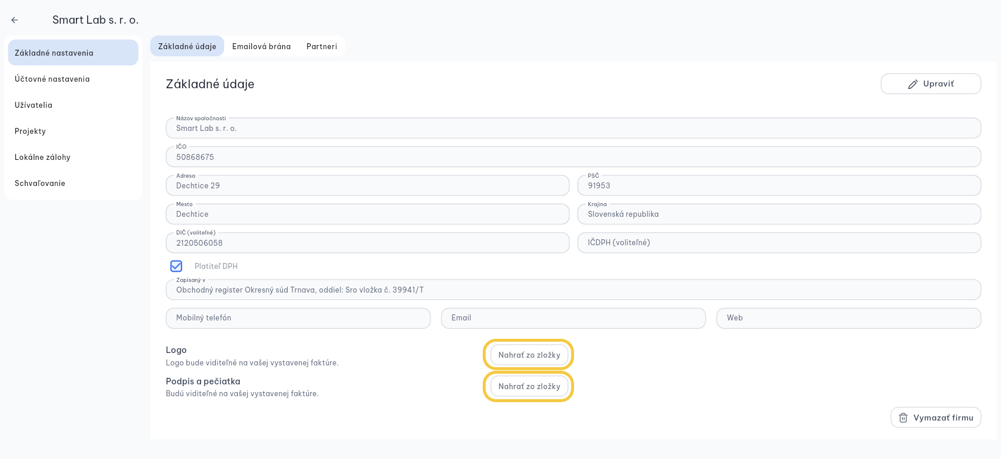Click the IČO field with 50868675
Screen dimensions: 1001x459
[573, 157]
